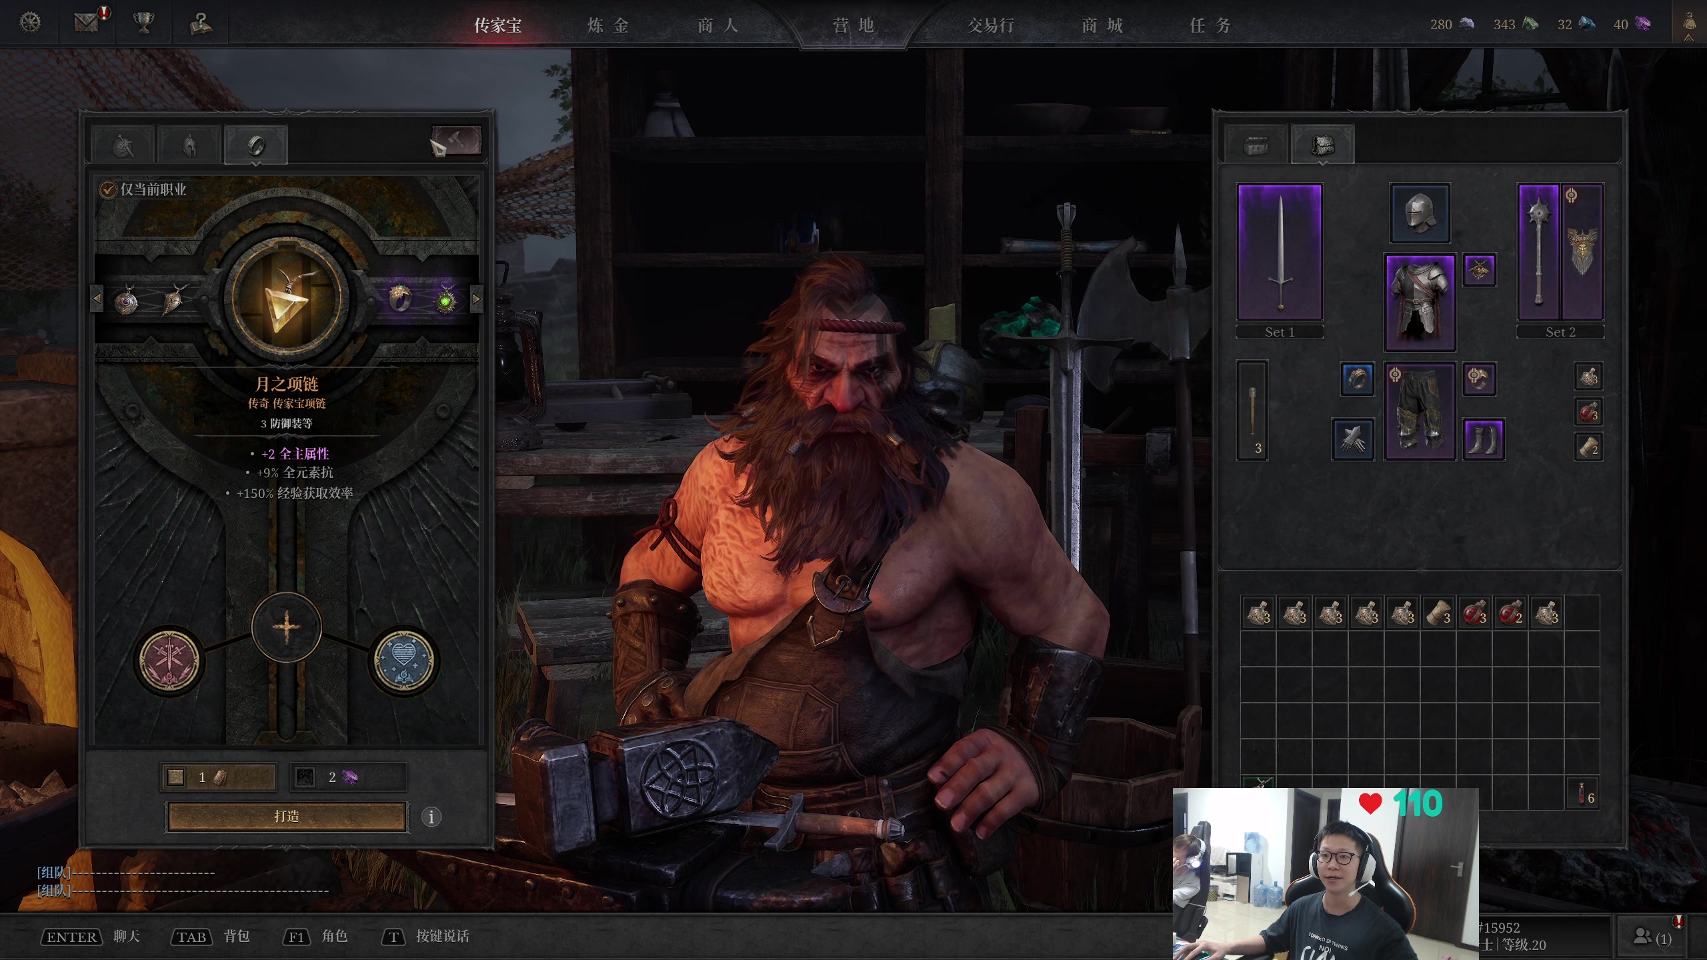This screenshot has height=960, width=1707.
Task: Click the crossed swords rune socket
Action: [169, 661]
